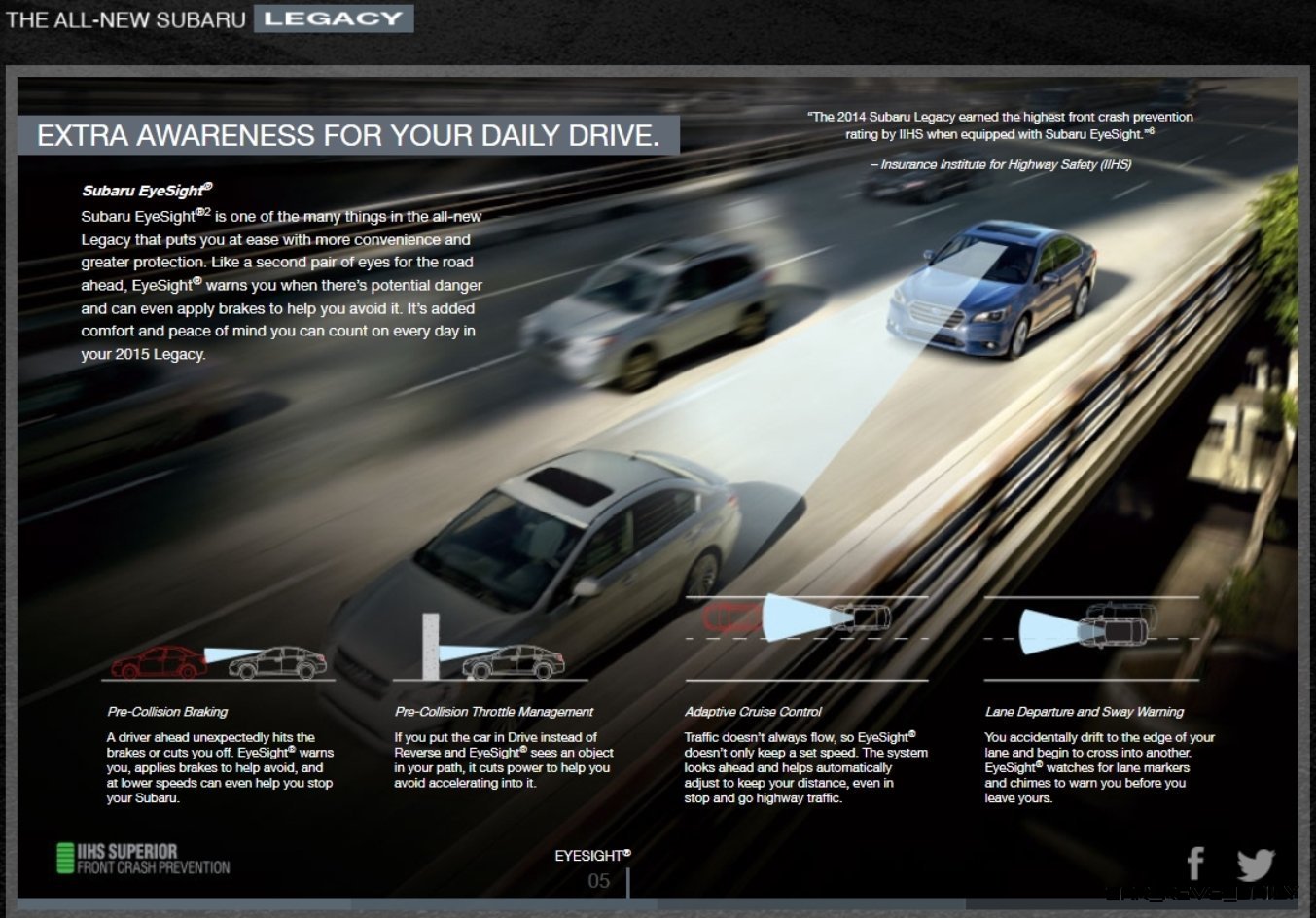The image size is (1316, 918).
Task: Click the 'Pre-Collision Throttle Management' heading
Action: (x=493, y=712)
